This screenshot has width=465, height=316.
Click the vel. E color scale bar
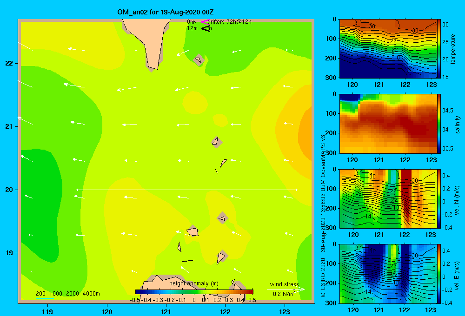pyautogui.click(x=439, y=274)
